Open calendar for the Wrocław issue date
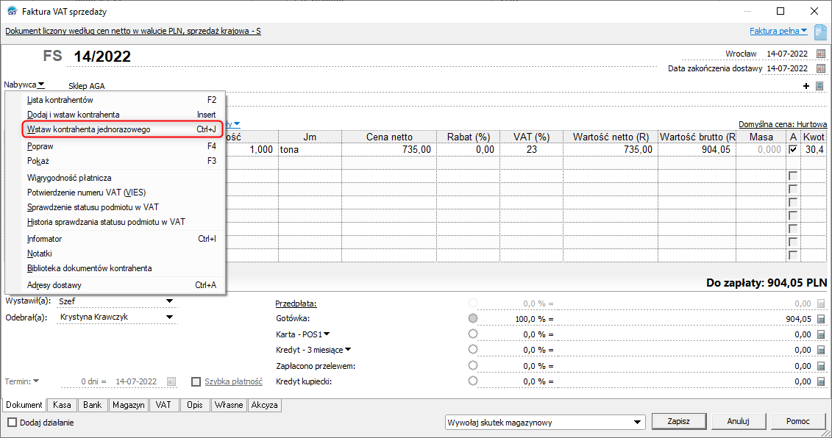This screenshot has width=832, height=438. (x=821, y=54)
